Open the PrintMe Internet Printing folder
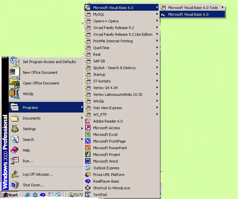 122,41
